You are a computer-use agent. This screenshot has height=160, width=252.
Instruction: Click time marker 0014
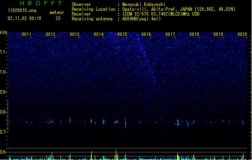coord(99,34)
